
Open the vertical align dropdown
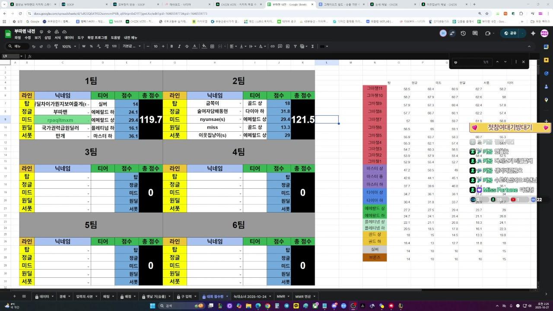coord(244,46)
